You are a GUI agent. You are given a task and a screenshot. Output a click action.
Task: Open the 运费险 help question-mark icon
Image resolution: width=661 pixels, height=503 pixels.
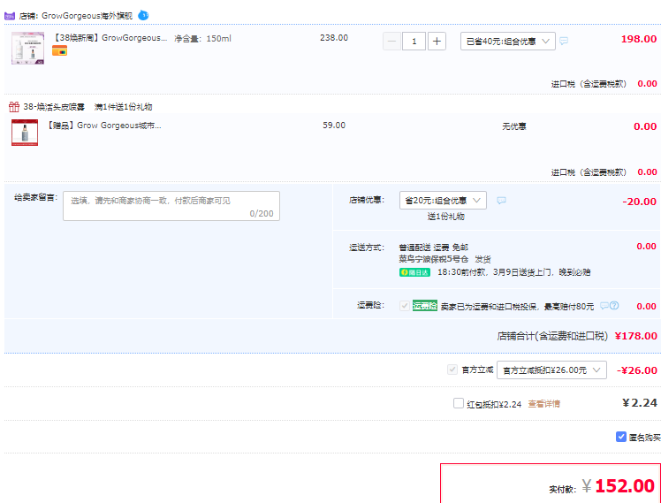click(614, 306)
